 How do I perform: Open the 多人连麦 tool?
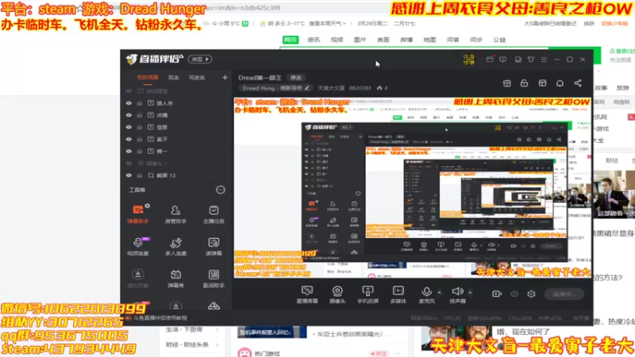(175, 246)
